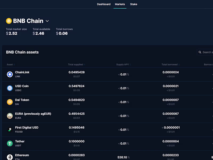Select the EURA token icon

(10, 116)
